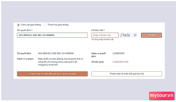Click the violation description text

61,62
